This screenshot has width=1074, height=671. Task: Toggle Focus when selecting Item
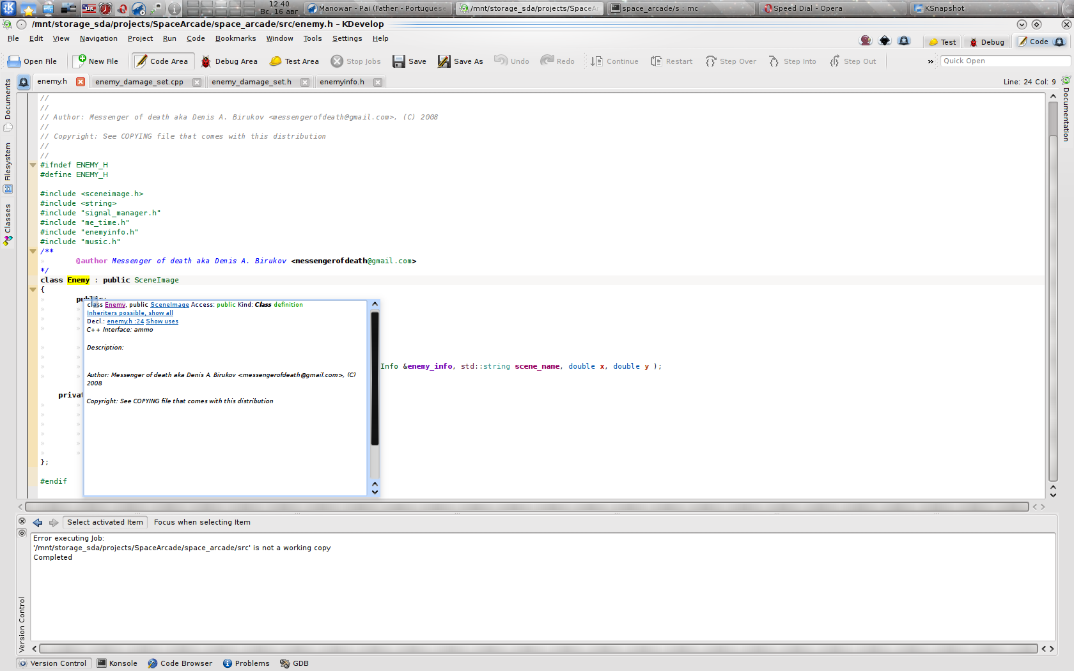[x=202, y=522]
